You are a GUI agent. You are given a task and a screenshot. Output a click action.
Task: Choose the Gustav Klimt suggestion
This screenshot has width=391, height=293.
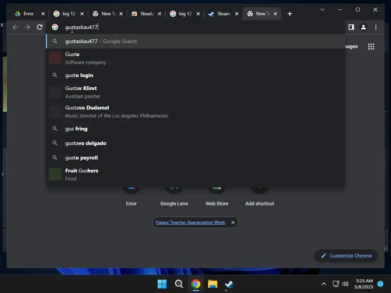click(x=195, y=92)
